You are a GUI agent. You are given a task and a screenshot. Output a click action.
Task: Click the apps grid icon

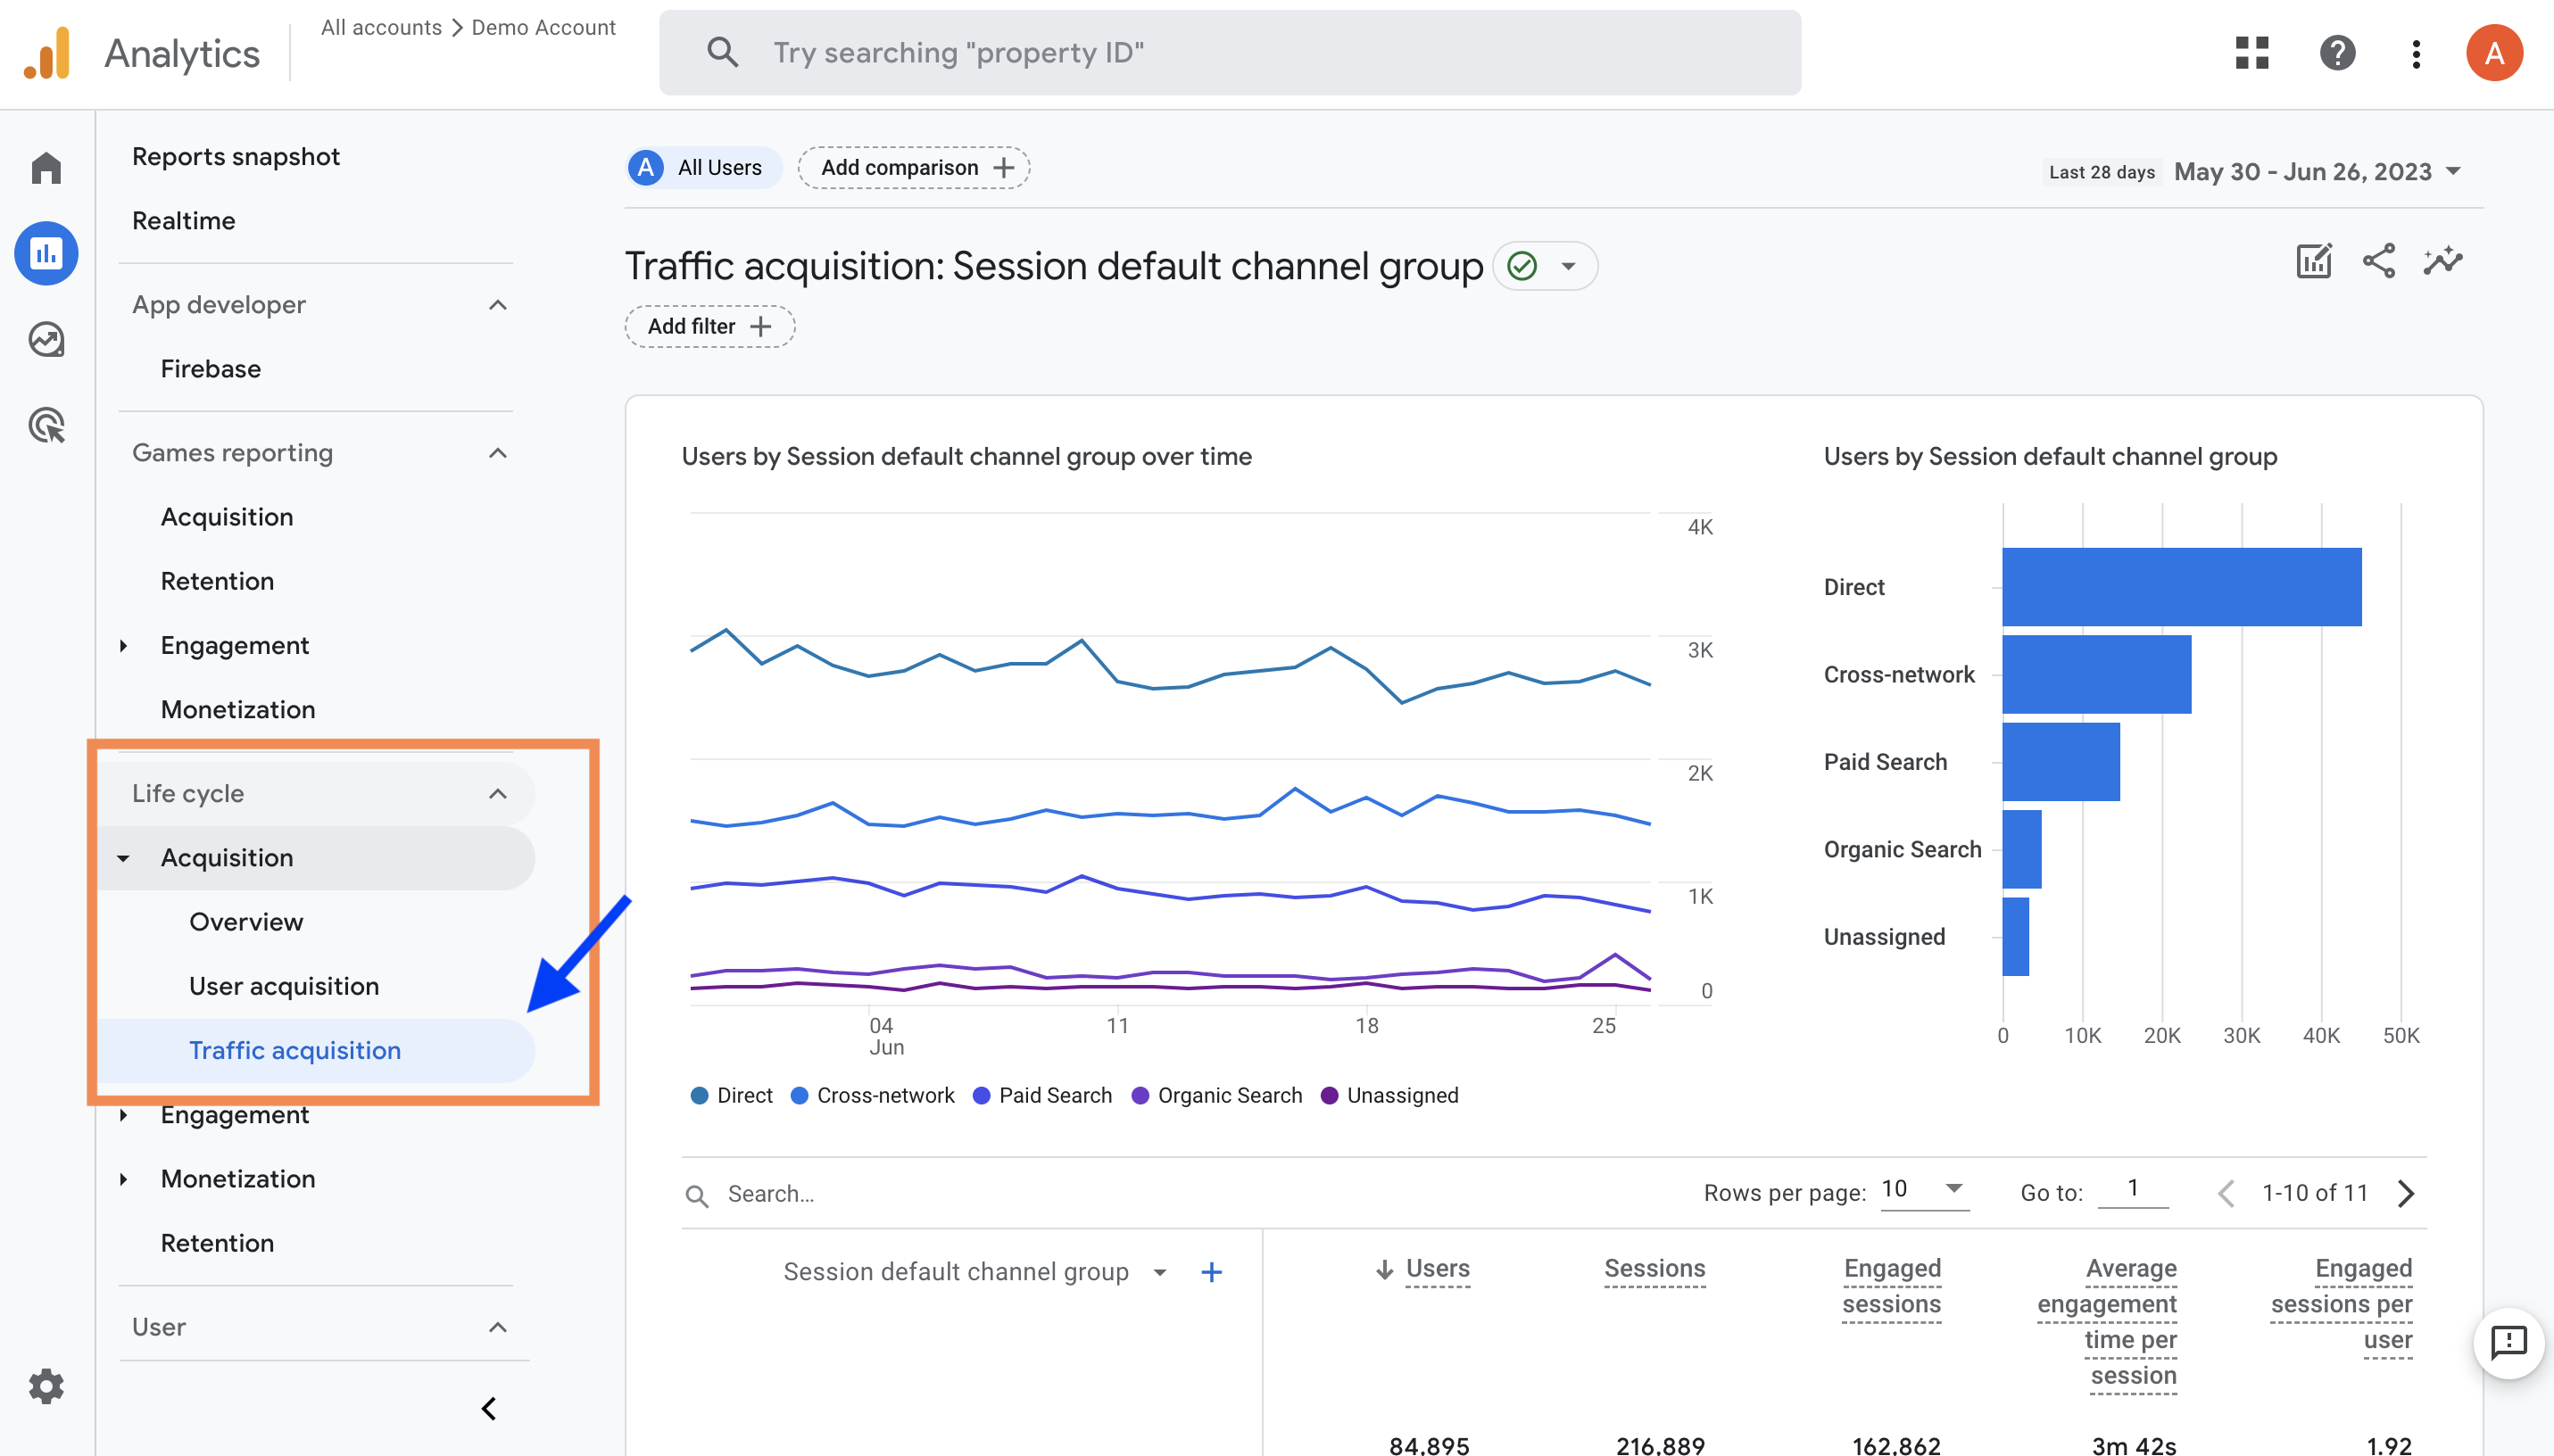coord(2254,49)
